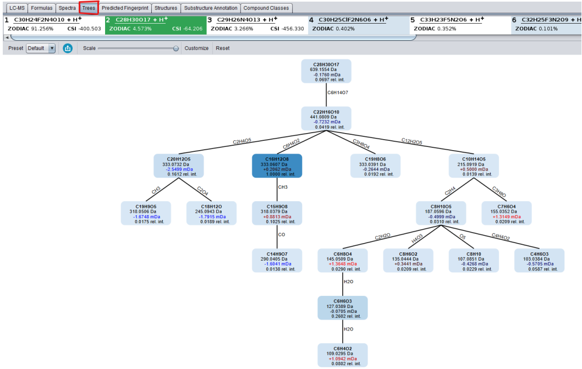Select candidate 3 C29H26N4O13
Viewport: 582px width, 369px height.
[x=257, y=25]
